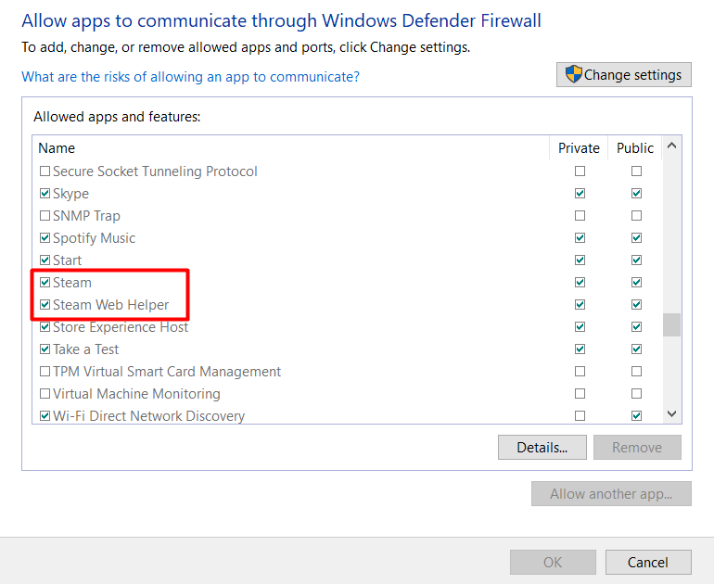Toggle the Steam Web Helper name checkbox
714x584 pixels.
(45, 305)
